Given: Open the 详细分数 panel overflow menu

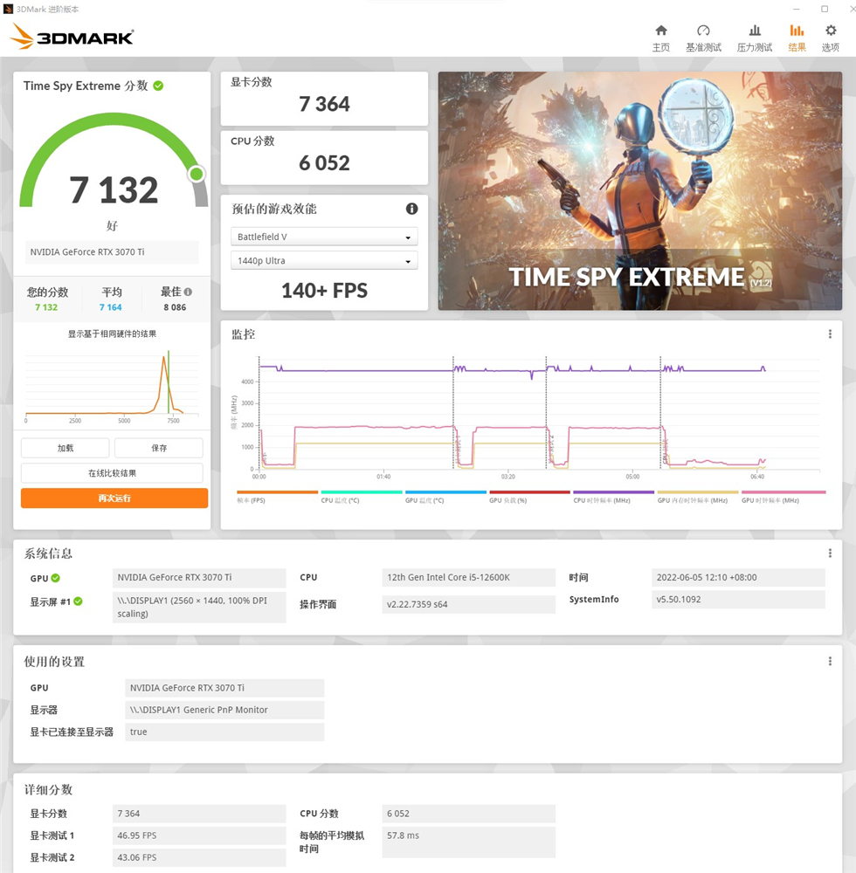Looking at the screenshot, I should click(829, 788).
